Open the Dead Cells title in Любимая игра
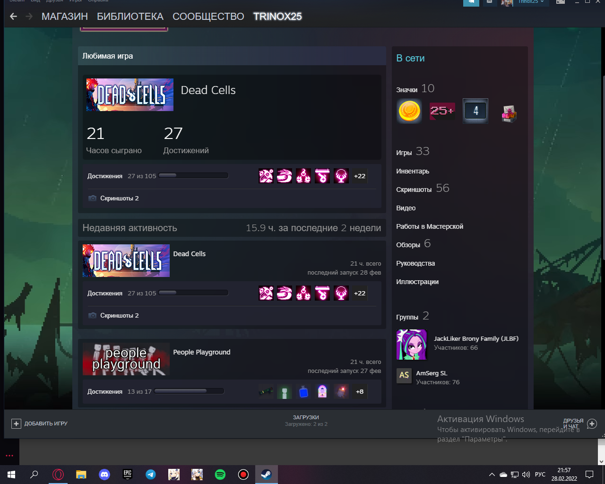The width and height of the screenshot is (605, 484). tap(208, 90)
